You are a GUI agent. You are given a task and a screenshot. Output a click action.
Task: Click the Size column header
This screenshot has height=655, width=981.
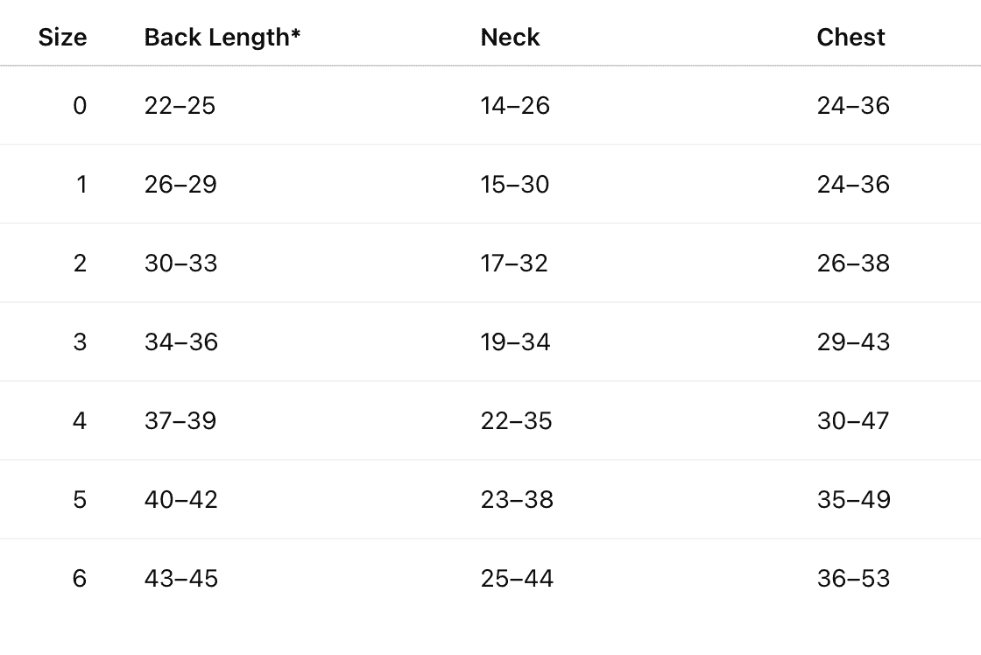[62, 38]
